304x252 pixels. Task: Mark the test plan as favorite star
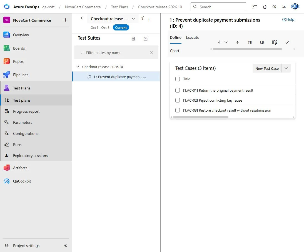[143, 18]
